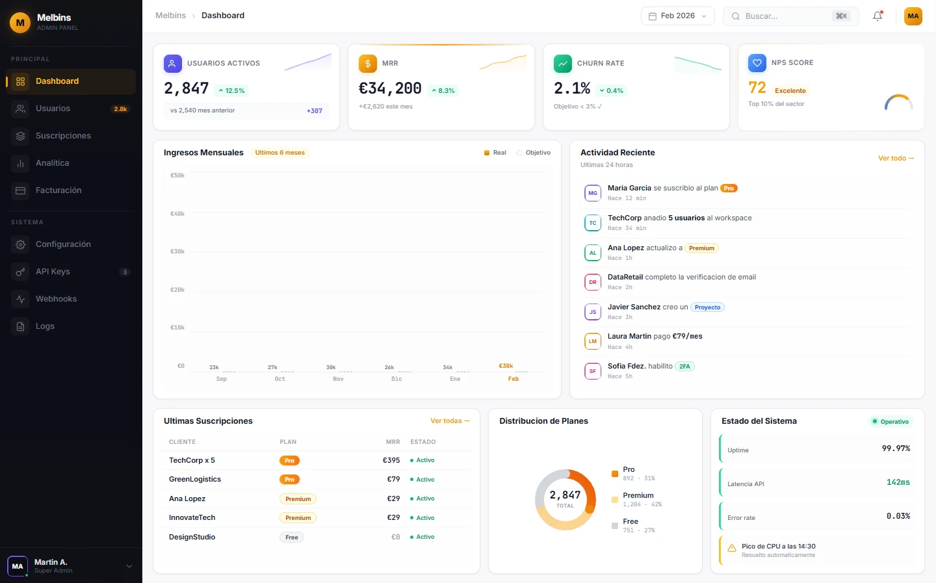Click Ver todas in Ultimas Suscripciones
This screenshot has height=583, width=936.
point(450,421)
